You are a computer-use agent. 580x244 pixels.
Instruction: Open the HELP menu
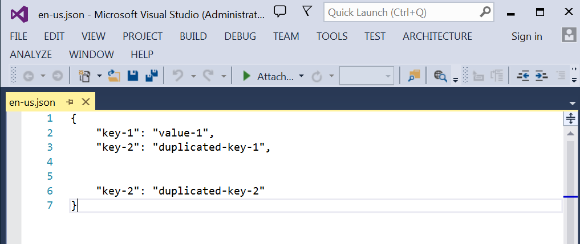pyautogui.click(x=142, y=55)
